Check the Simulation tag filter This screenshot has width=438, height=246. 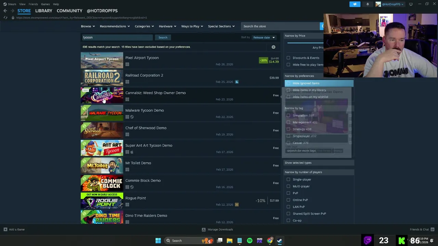click(x=288, y=115)
